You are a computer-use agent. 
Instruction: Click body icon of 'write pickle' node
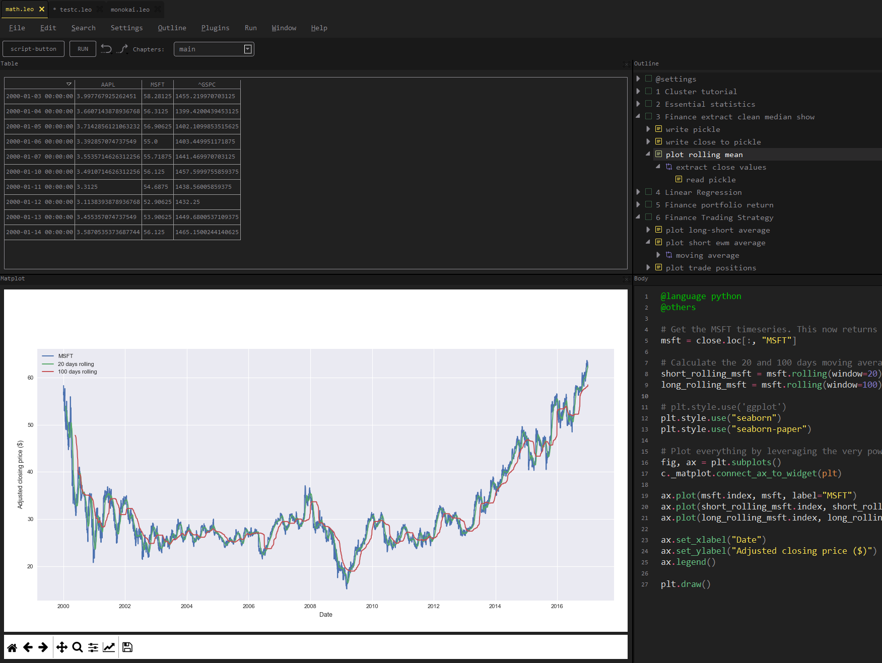(658, 129)
